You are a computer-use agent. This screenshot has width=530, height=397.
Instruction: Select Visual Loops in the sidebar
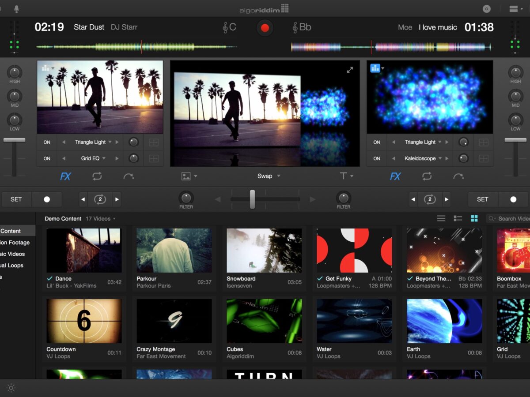click(12, 265)
